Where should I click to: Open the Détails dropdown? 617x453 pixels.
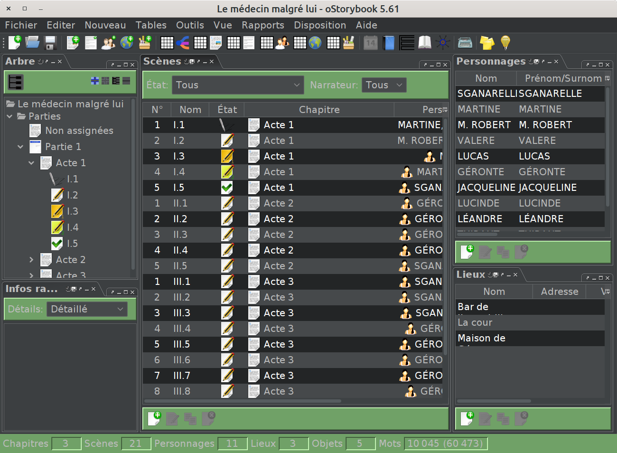[87, 309]
